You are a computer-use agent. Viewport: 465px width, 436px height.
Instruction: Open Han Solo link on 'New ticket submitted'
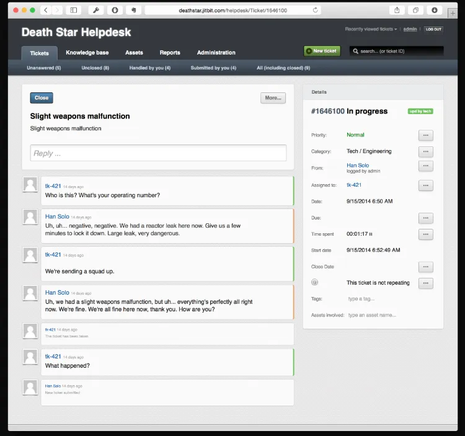coord(53,386)
